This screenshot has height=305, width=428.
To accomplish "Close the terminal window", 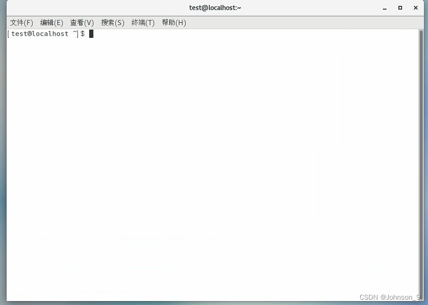I will (x=416, y=8).
